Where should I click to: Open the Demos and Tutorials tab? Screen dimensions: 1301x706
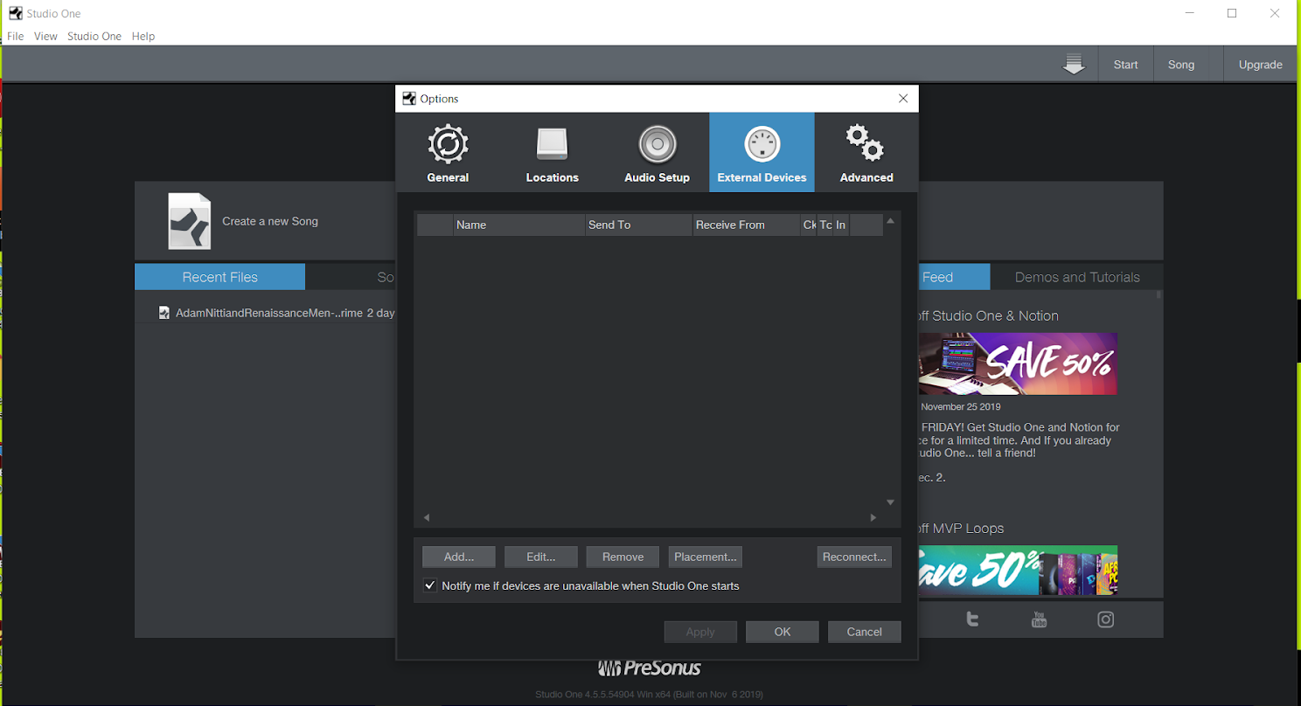click(1077, 277)
